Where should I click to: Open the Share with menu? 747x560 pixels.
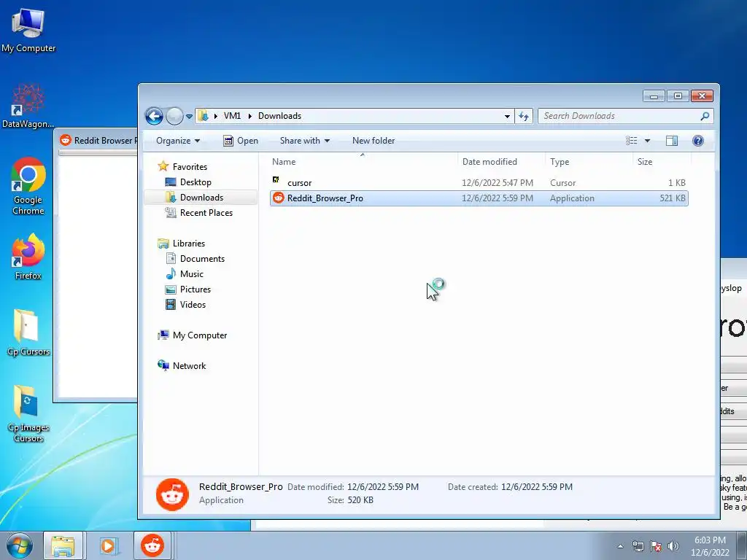304,141
